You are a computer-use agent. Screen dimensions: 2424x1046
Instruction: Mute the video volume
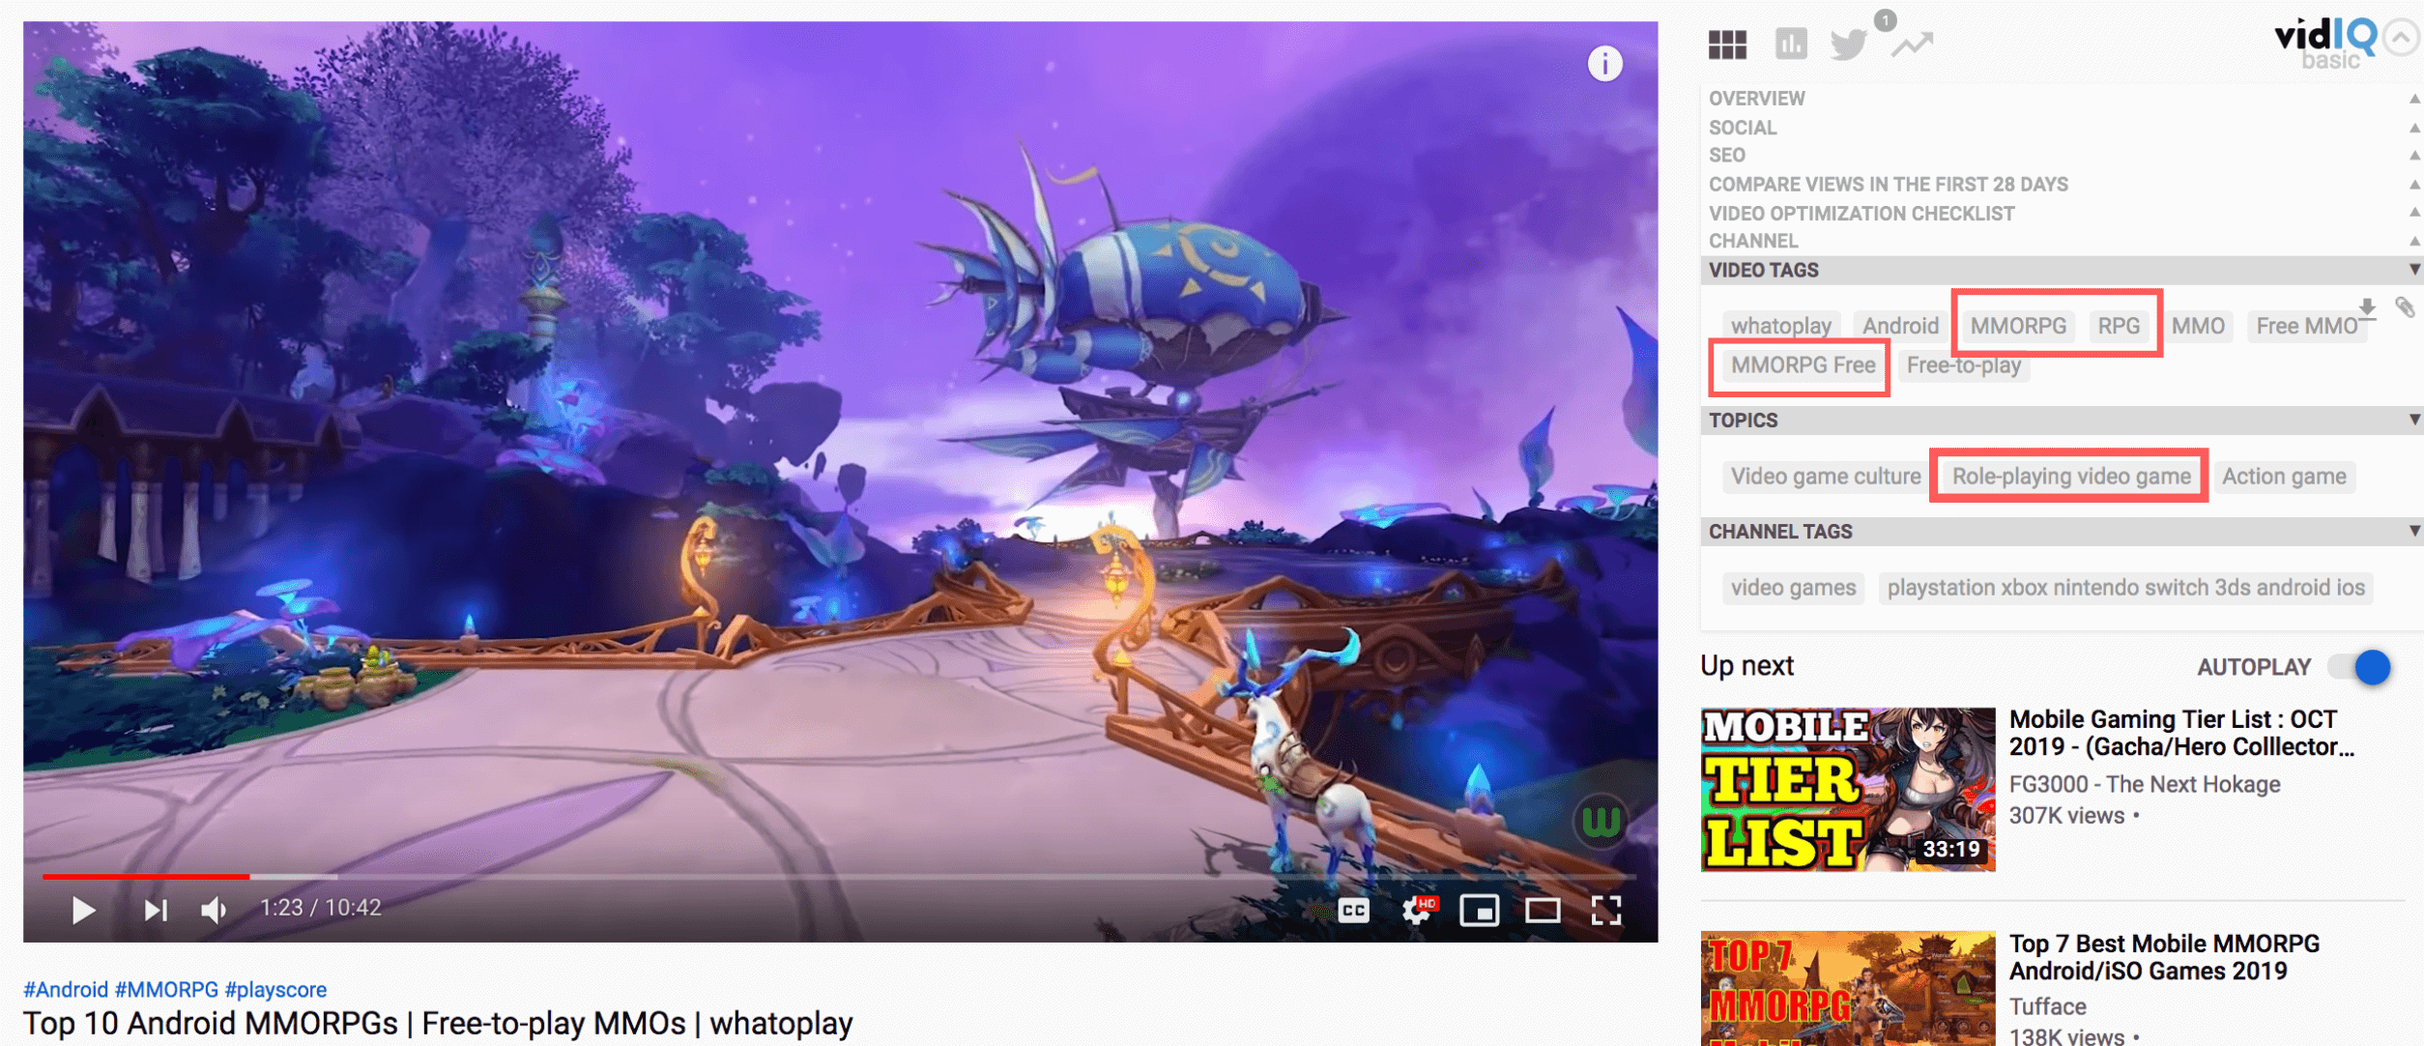click(214, 910)
